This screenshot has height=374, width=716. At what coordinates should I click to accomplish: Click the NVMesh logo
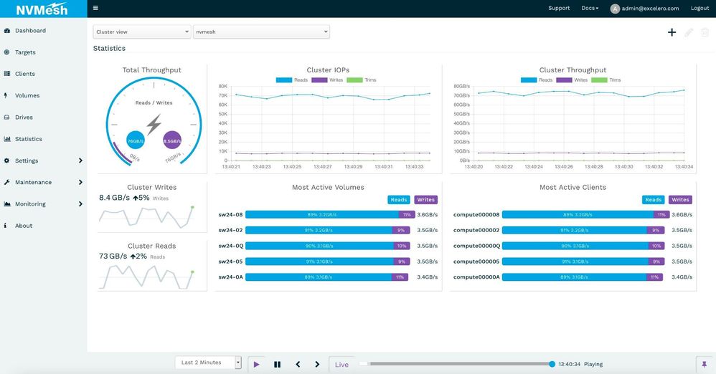click(x=42, y=9)
